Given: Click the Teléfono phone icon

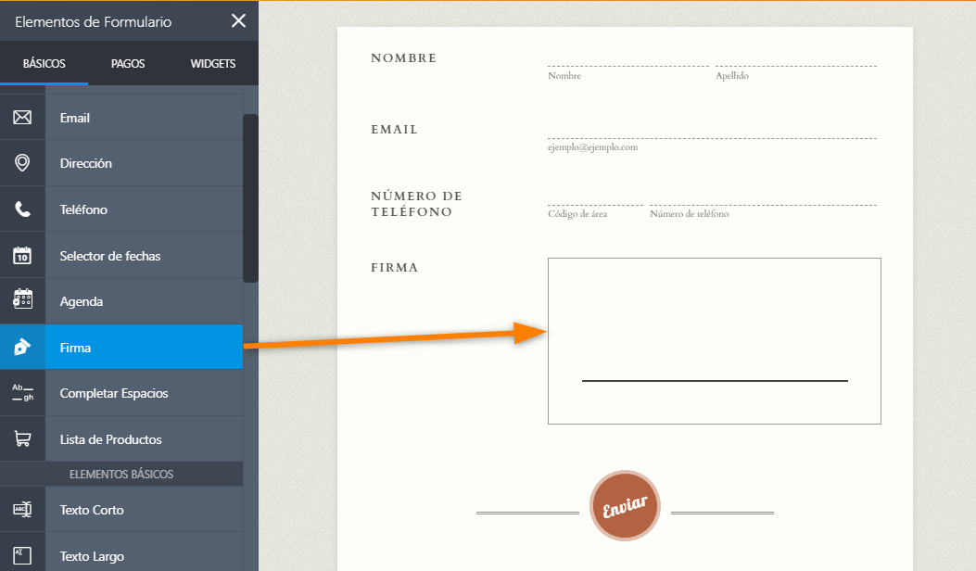Looking at the screenshot, I should click(x=22, y=209).
